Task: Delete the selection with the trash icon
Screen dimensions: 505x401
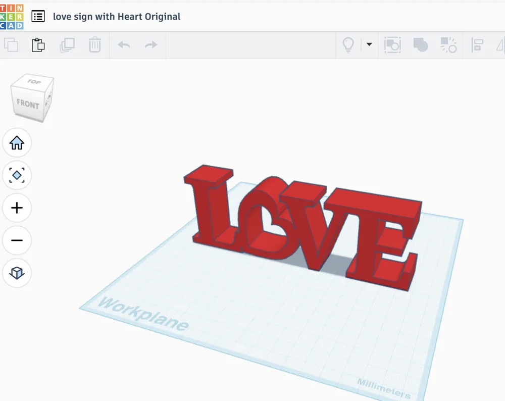Action: coord(94,44)
